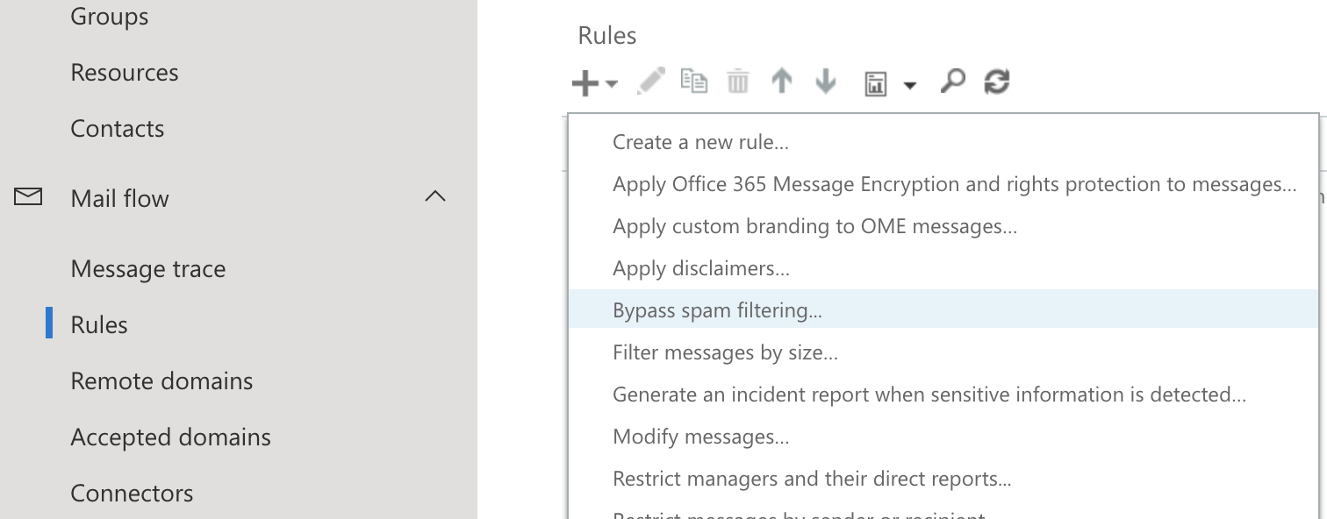The image size is (1327, 519).
Task: Open Message trace in the sidebar
Action: coord(148,268)
